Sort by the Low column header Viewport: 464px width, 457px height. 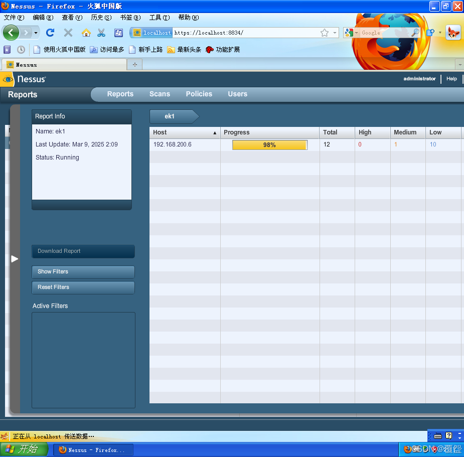(x=443, y=132)
